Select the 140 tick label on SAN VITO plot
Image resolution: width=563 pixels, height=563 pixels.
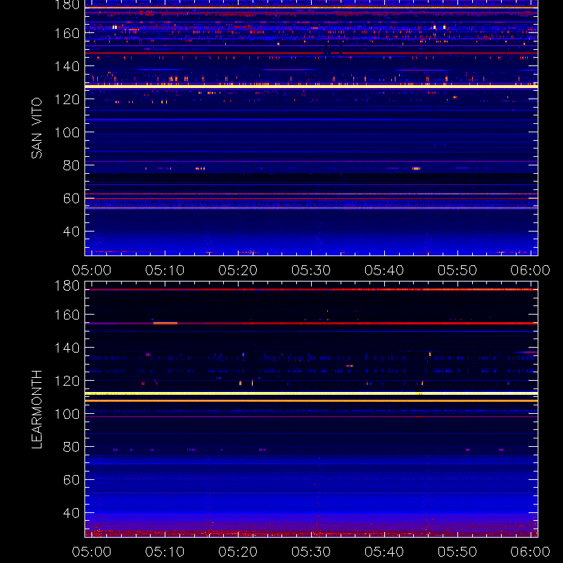tap(67, 66)
